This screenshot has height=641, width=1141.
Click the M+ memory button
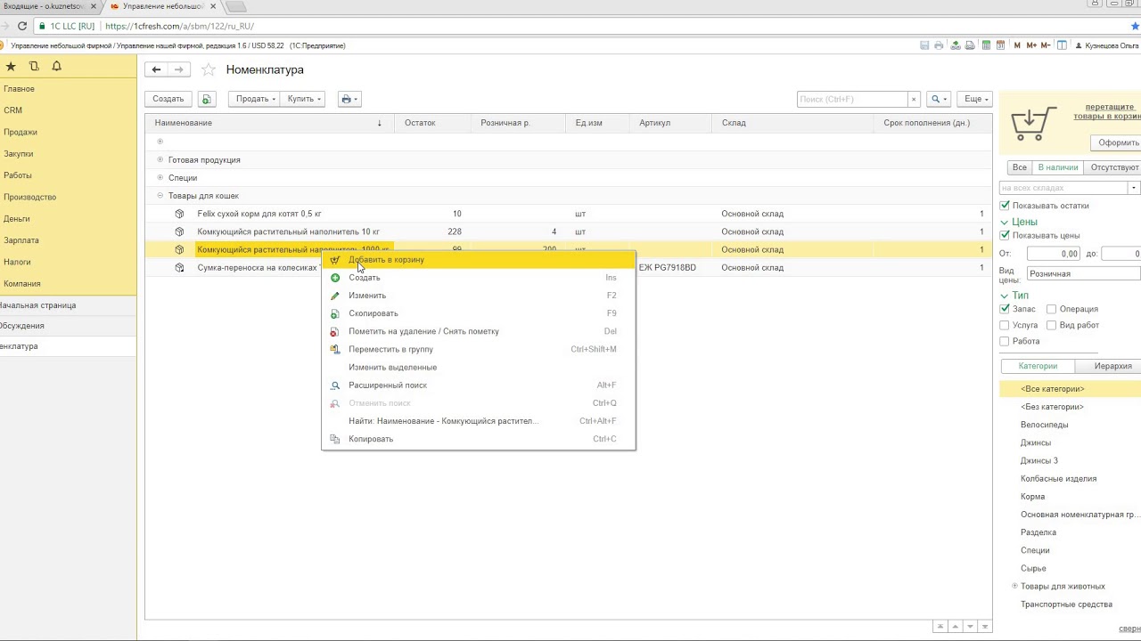coord(1031,45)
